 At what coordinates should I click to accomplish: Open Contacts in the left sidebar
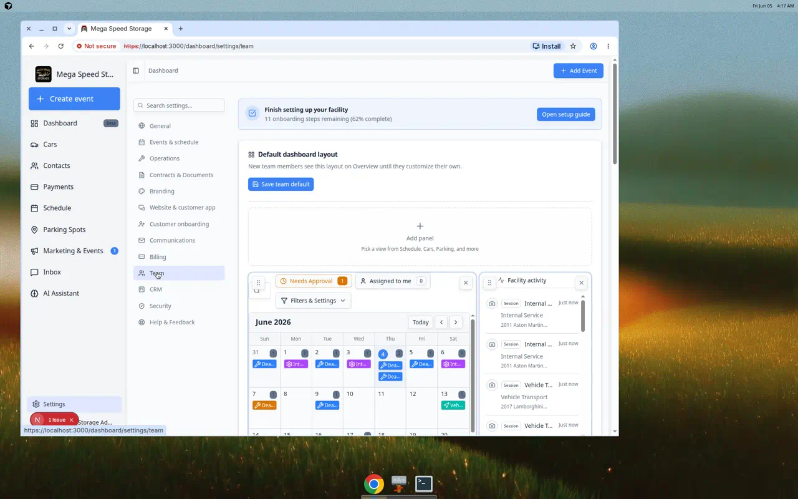74,165
